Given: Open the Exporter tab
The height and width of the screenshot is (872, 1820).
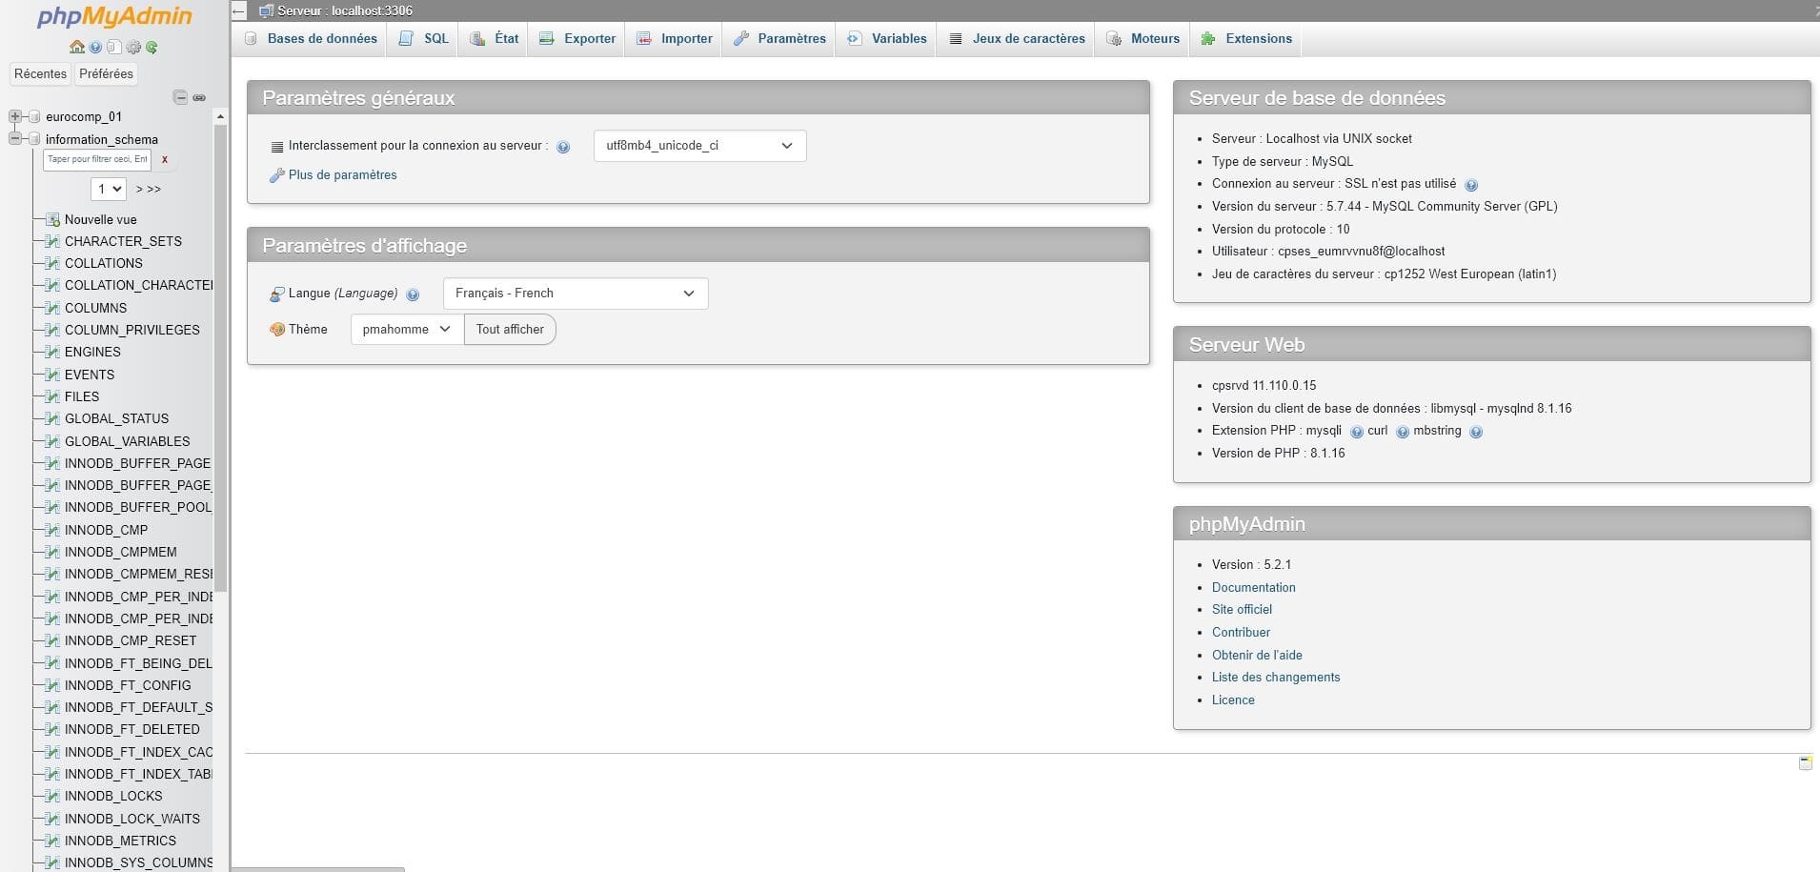Looking at the screenshot, I should (577, 39).
